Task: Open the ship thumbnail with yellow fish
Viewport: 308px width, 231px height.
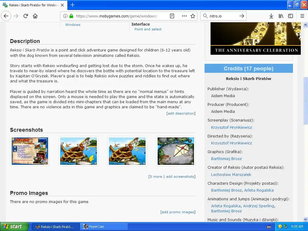Action: (79, 151)
